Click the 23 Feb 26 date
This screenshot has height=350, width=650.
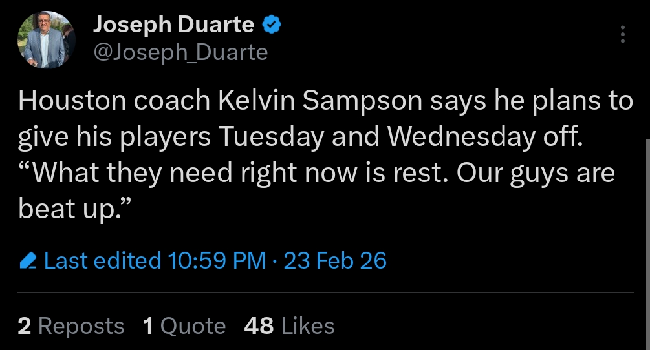click(335, 261)
